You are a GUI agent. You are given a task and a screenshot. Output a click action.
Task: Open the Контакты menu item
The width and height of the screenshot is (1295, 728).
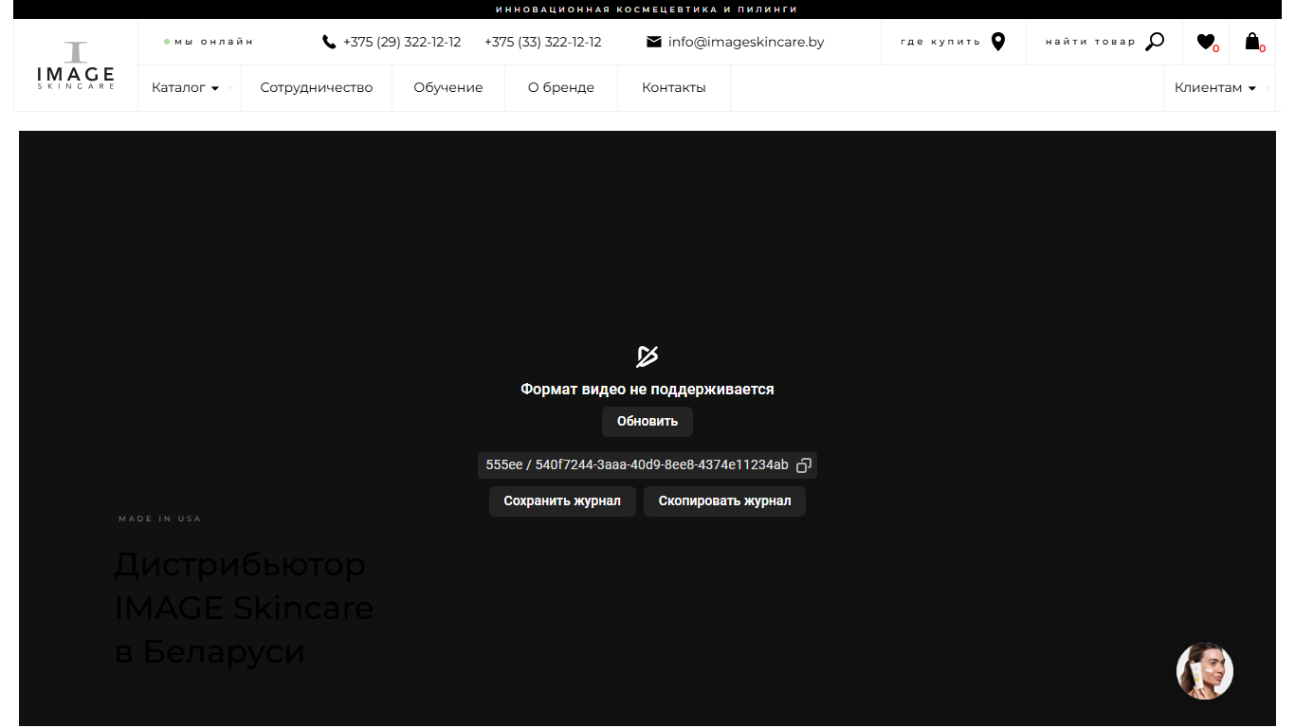(x=674, y=88)
